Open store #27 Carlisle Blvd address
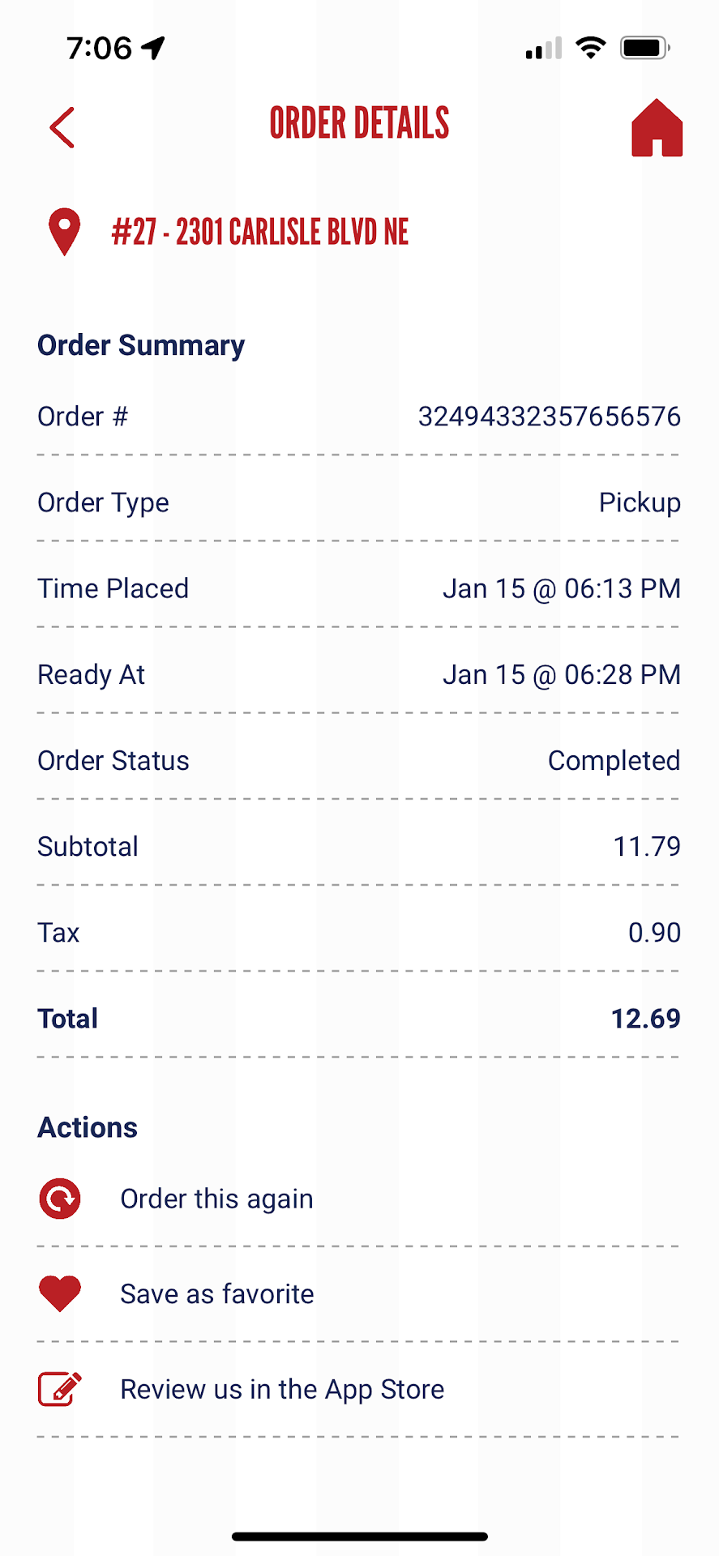The height and width of the screenshot is (1556, 719). pyautogui.click(x=259, y=233)
